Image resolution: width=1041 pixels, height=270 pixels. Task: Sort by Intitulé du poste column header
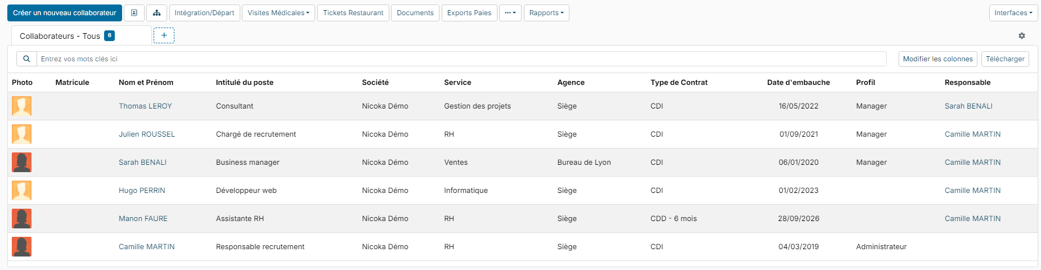click(245, 82)
